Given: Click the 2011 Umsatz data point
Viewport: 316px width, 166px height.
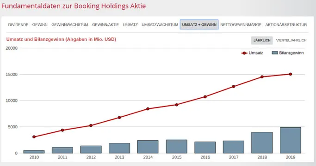Looking at the screenshot, I should pos(62,130).
